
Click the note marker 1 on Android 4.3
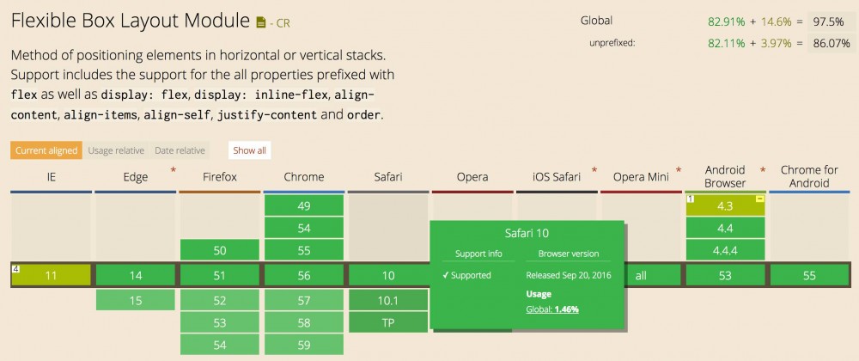coord(690,199)
